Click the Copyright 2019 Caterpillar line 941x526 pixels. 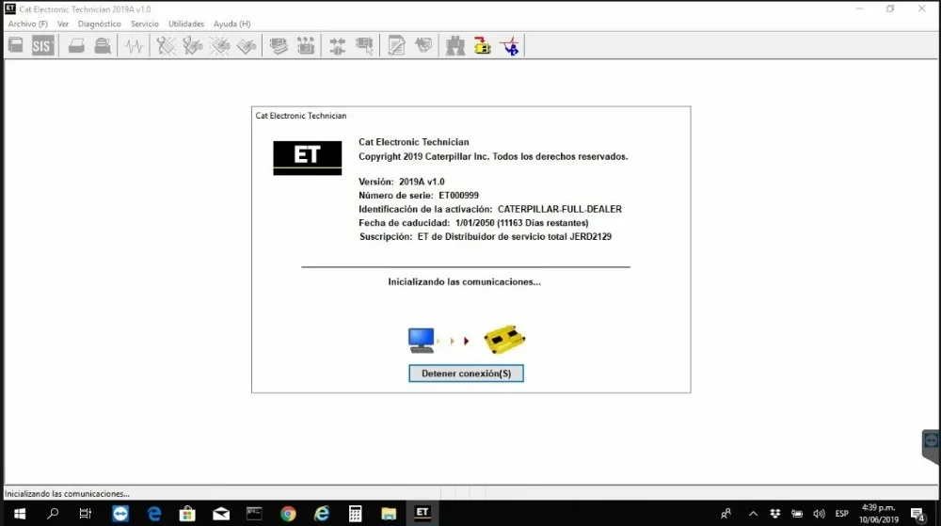493,156
